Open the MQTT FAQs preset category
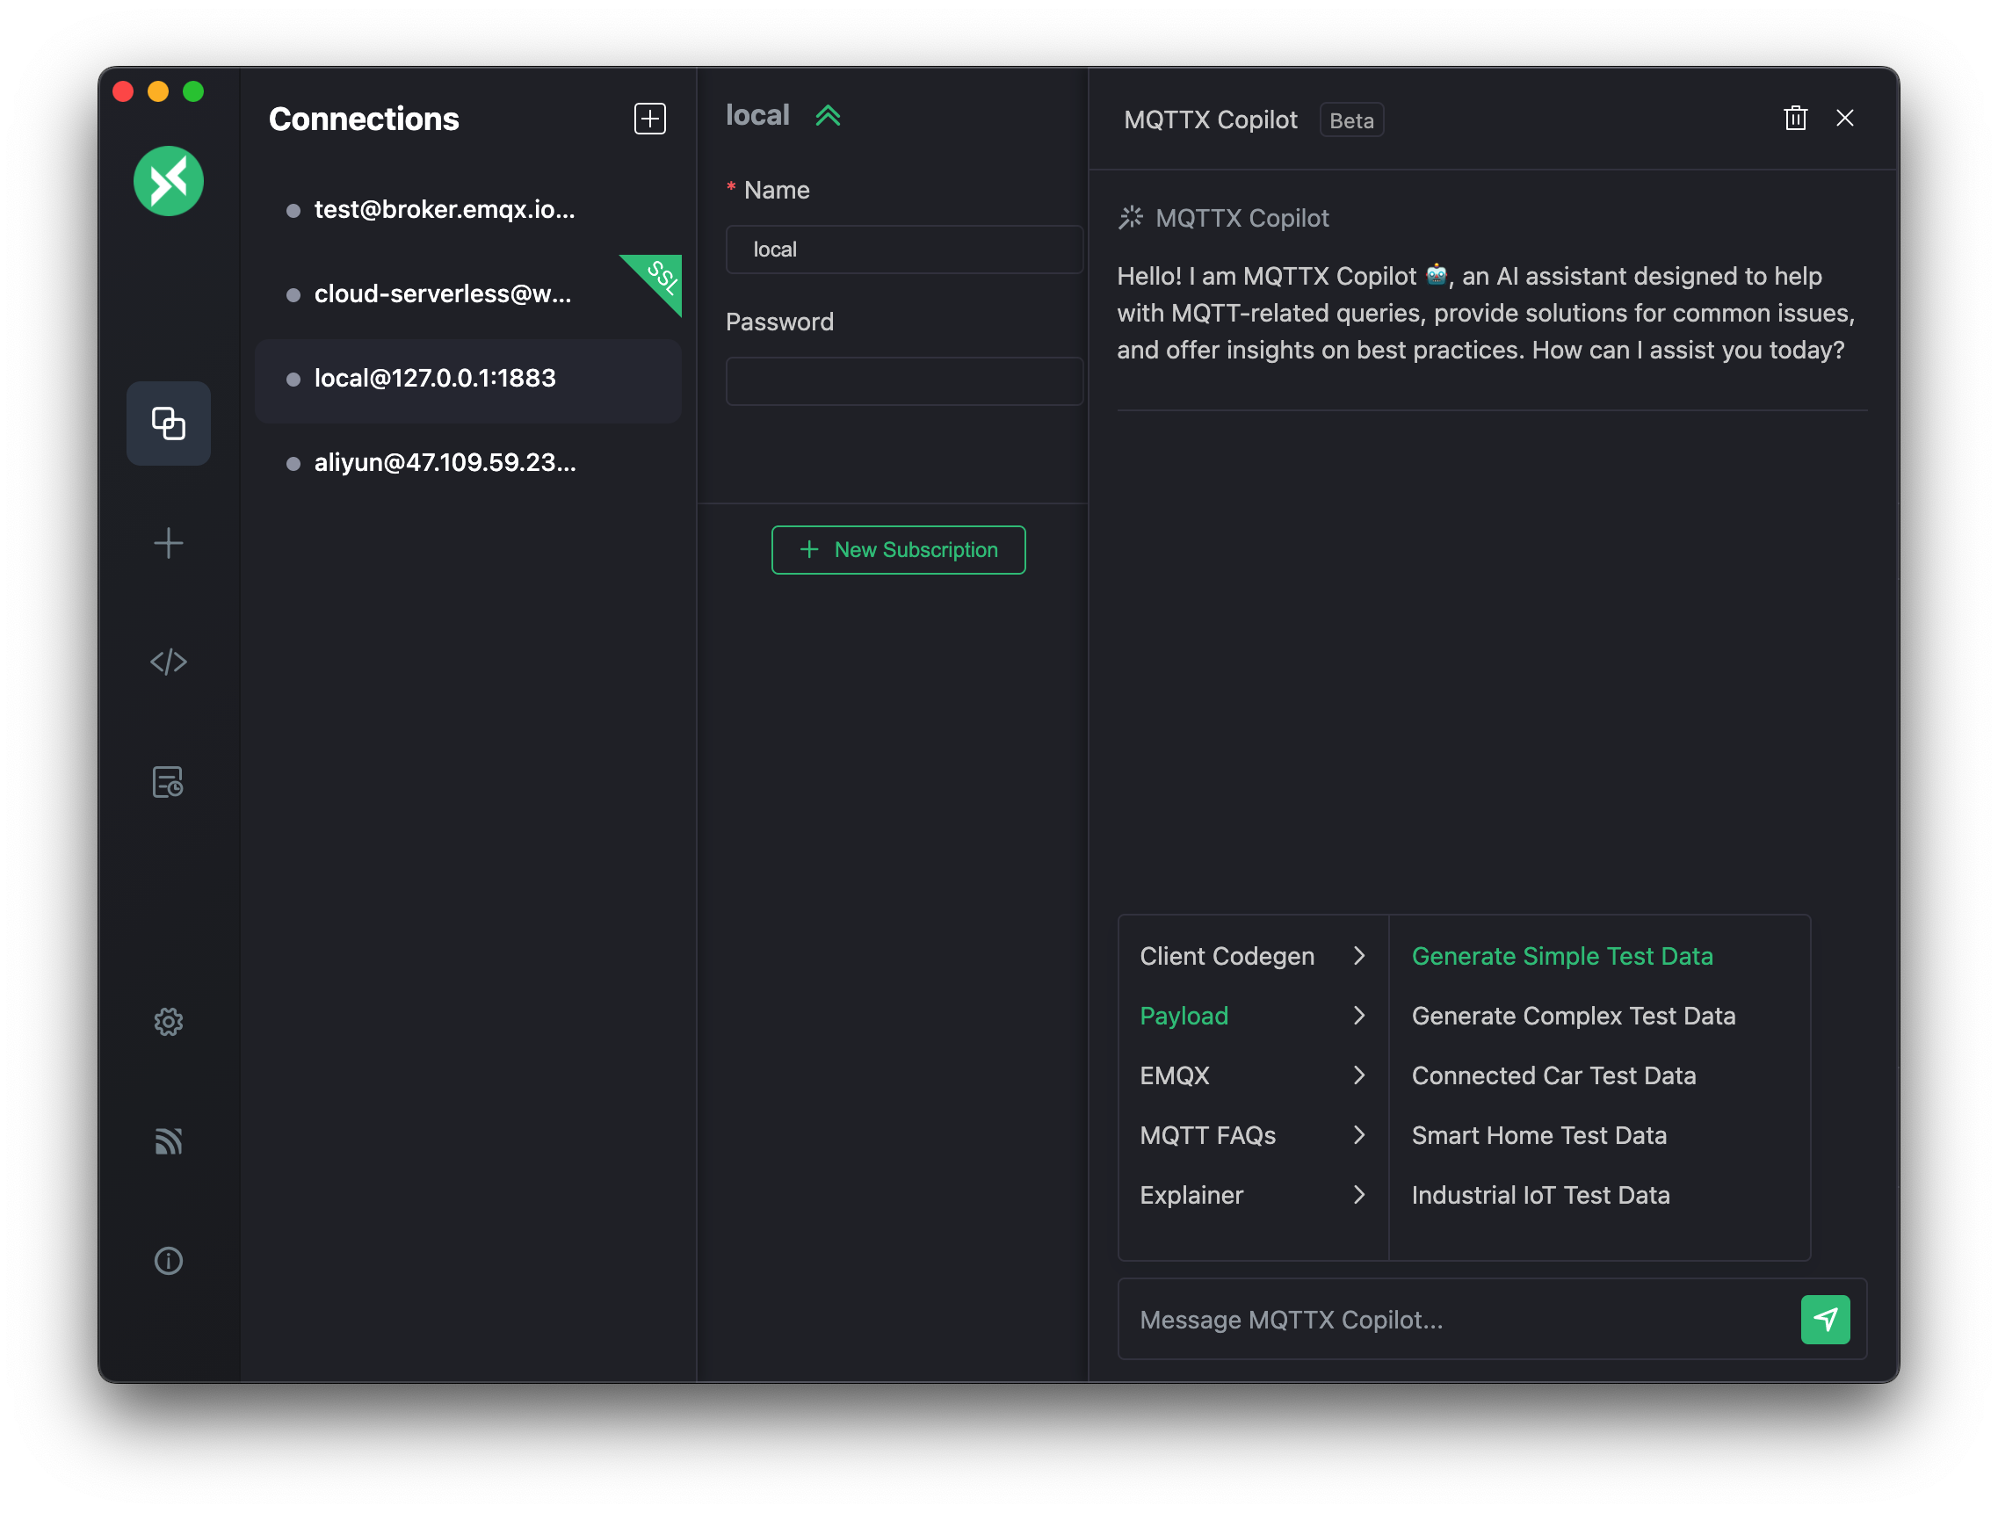The width and height of the screenshot is (1998, 1513). pyautogui.click(x=1252, y=1134)
